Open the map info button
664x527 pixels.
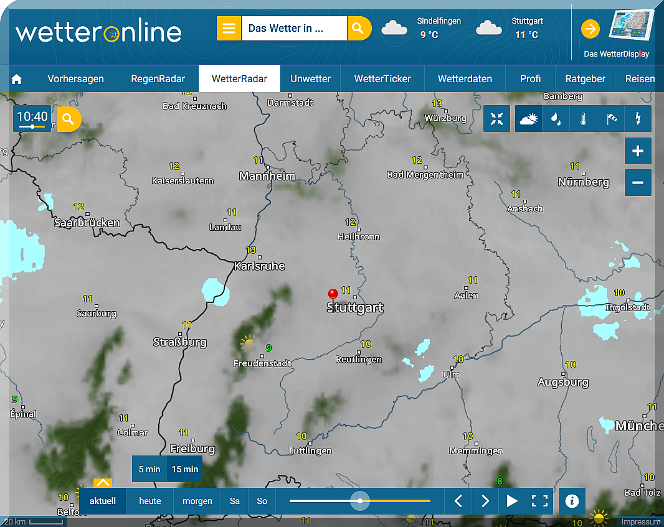click(x=572, y=501)
